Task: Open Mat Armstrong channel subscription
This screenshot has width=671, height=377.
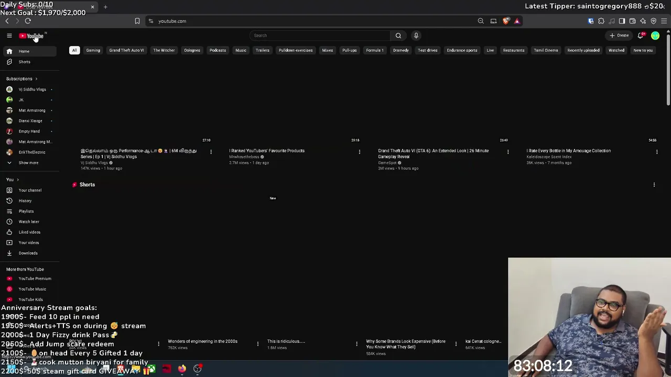Action: coord(29,110)
